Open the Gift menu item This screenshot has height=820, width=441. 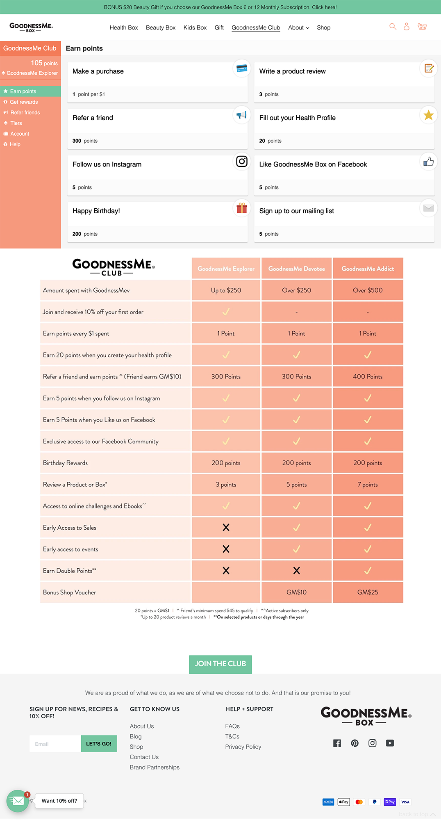pyautogui.click(x=219, y=27)
